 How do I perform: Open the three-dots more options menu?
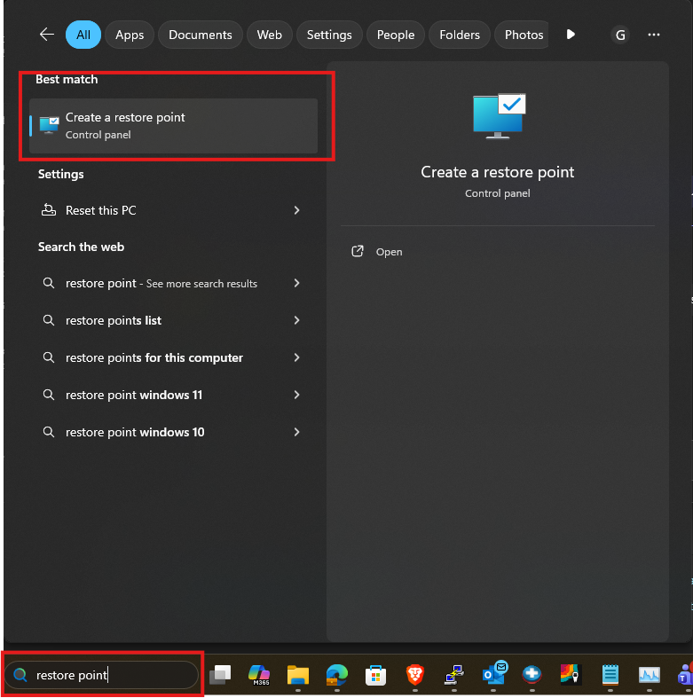(x=653, y=35)
